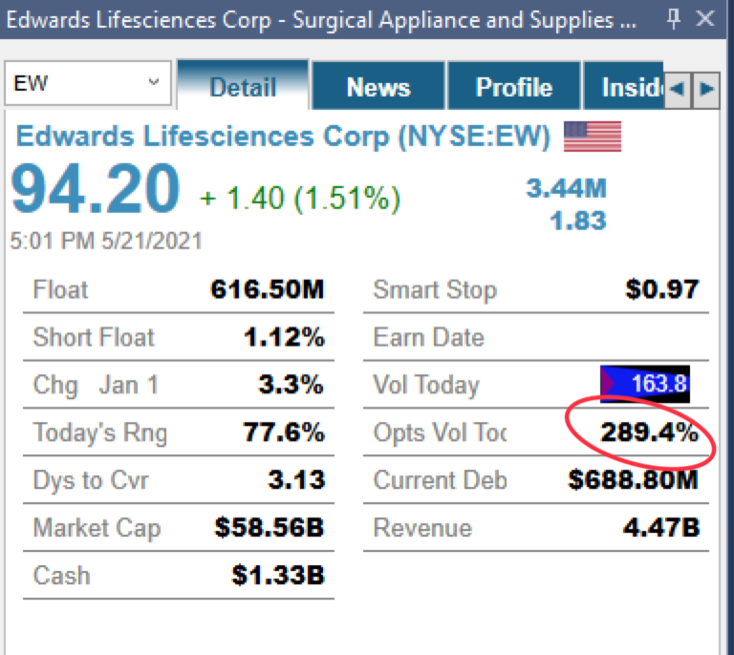
Task: Select the 94.20 last price
Action: pos(95,189)
